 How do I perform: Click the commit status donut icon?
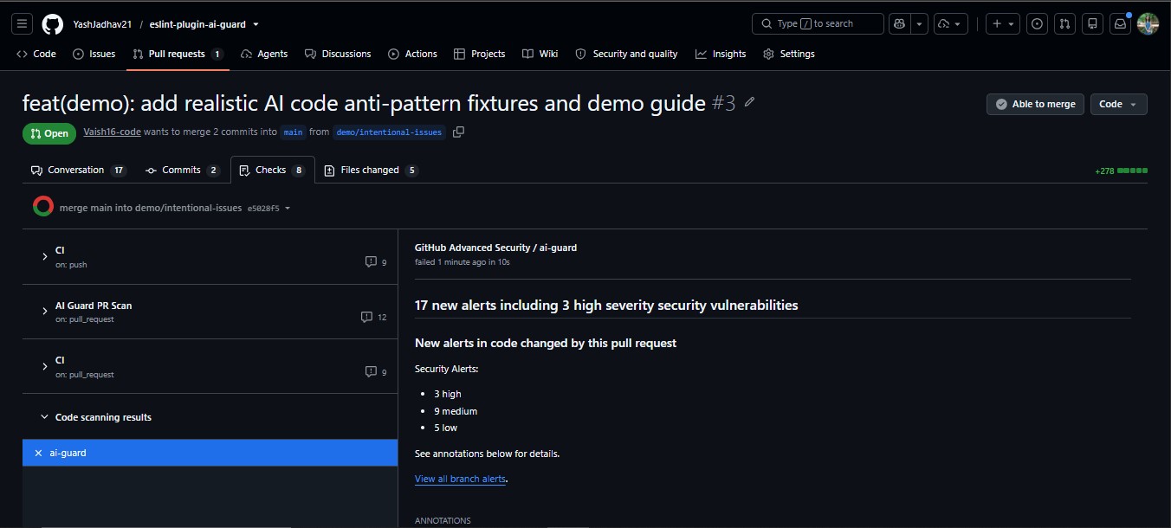point(43,207)
